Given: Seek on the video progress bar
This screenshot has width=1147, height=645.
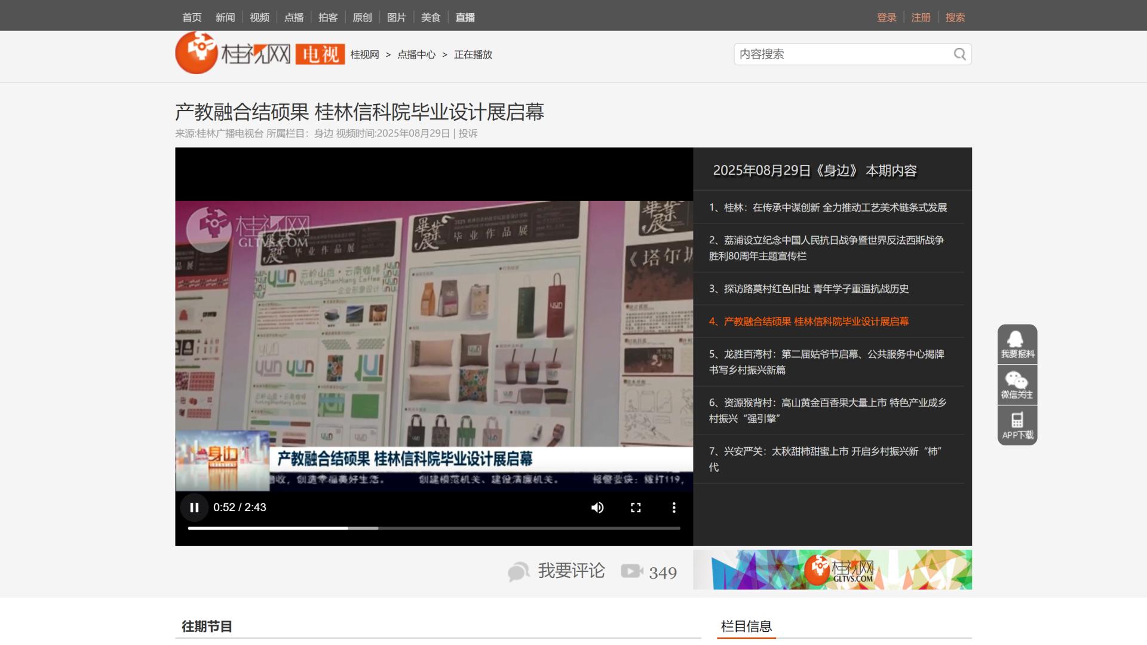Looking at the screenshot, I should 434,528.
